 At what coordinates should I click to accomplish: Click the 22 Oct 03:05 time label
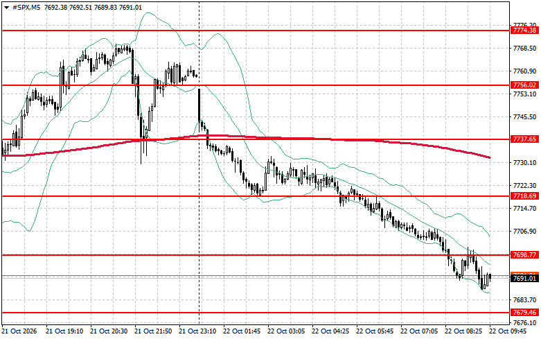286,331
